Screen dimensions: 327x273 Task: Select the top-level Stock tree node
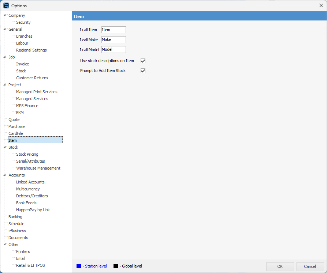click(x=13, y=147)
